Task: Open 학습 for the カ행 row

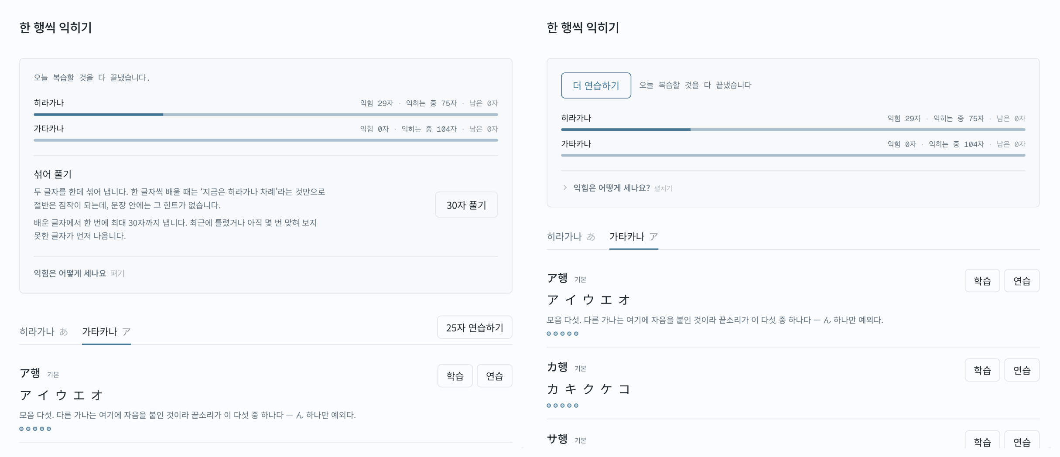Action: [982, 370]
